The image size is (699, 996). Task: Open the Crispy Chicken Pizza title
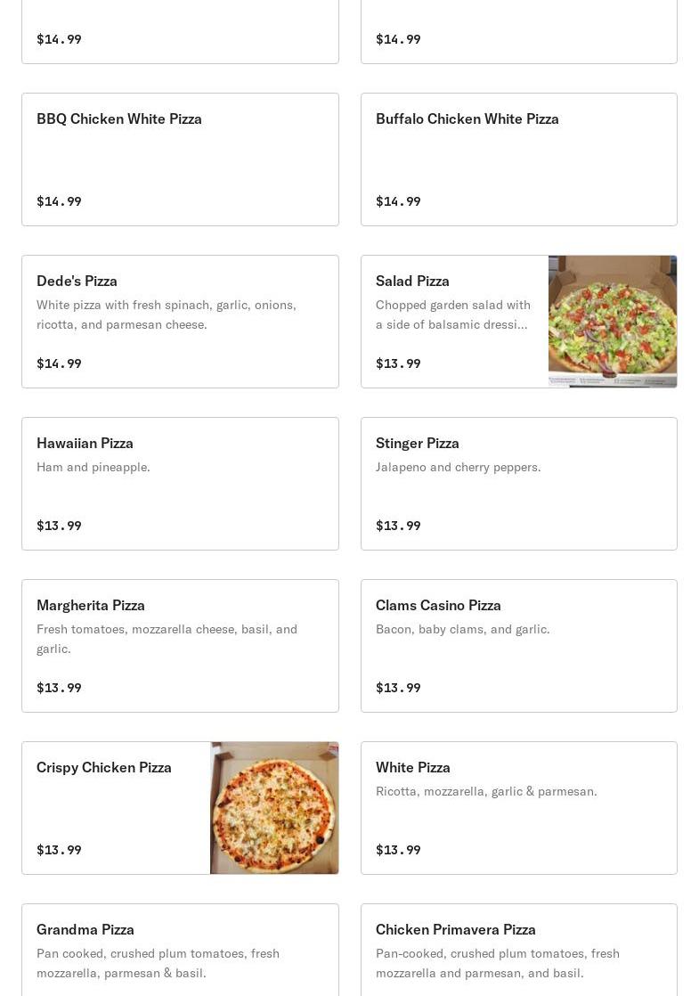coord(104,767)
